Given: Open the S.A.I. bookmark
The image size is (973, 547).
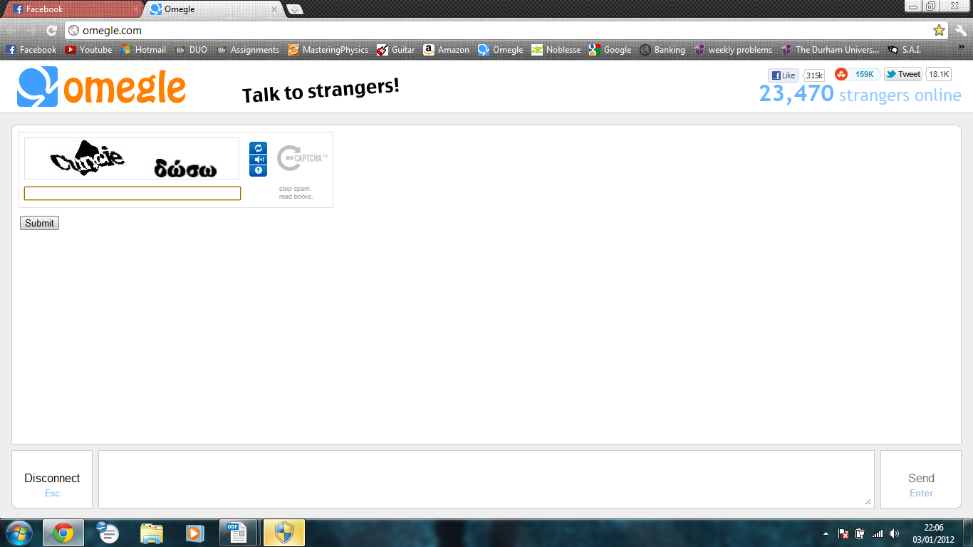Looking at the screenshot, I should pyautogui.click(x=904, y=50).
